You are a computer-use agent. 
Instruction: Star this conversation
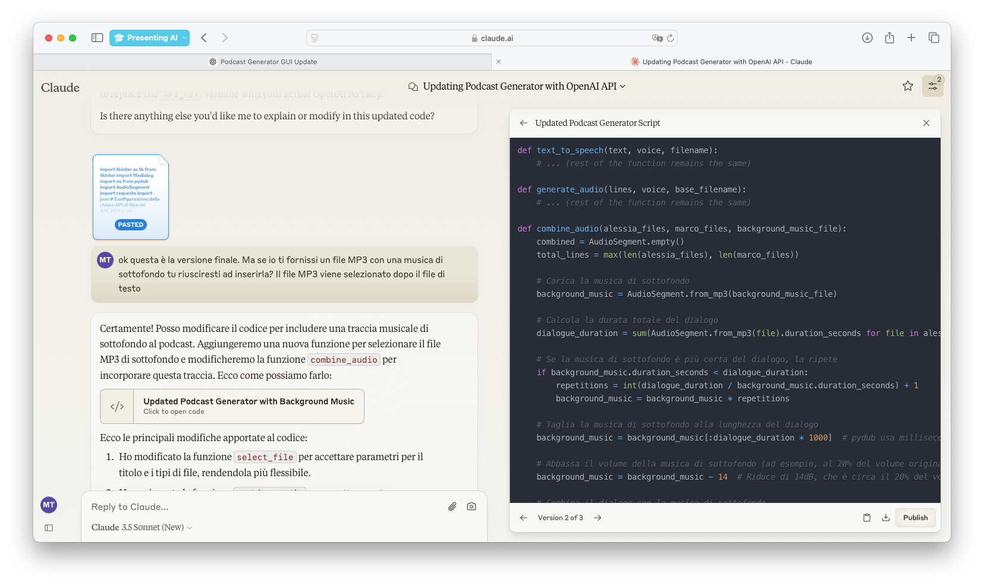907,86
